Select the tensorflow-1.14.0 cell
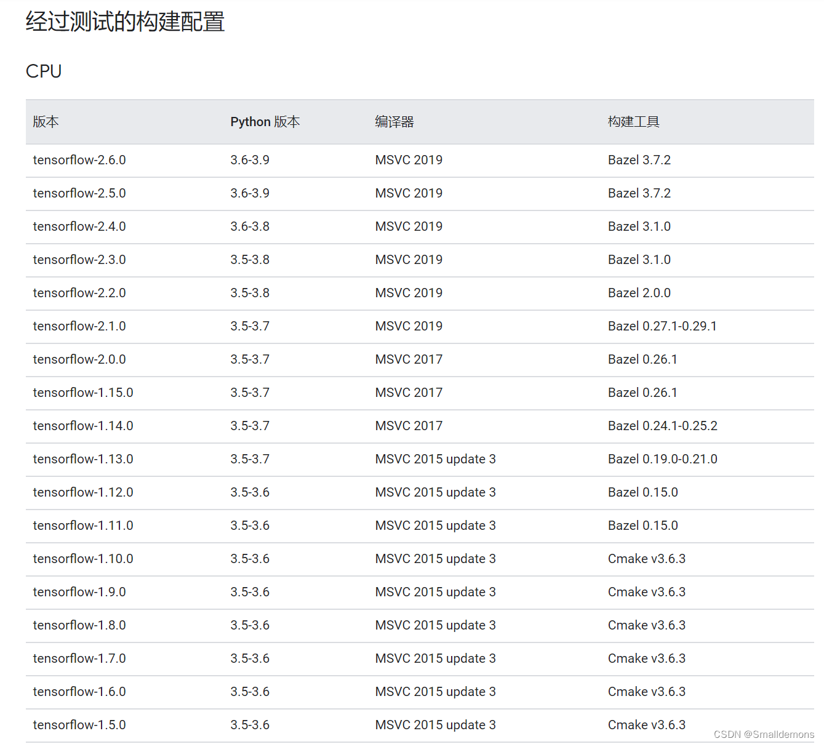824x744 pixels. point(83,426)
